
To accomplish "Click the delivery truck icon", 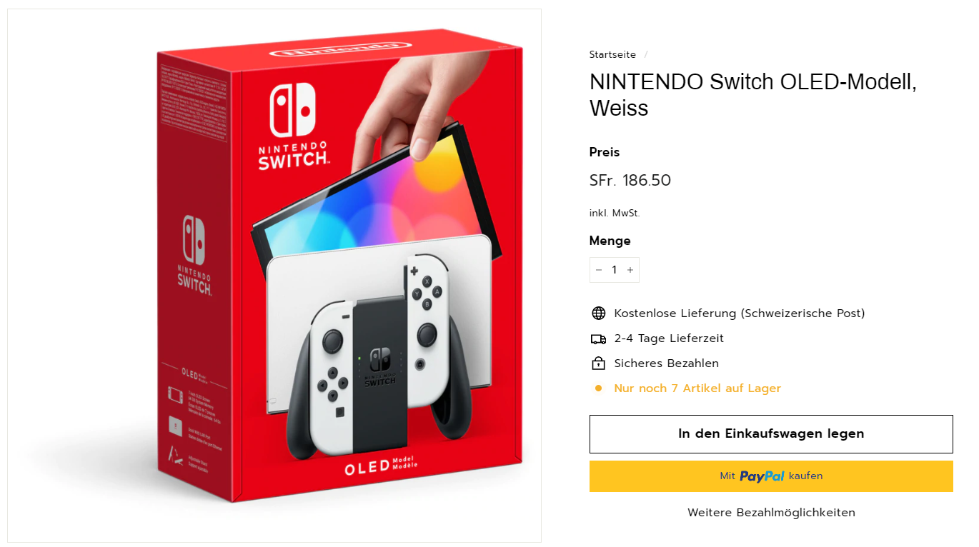I will pyautogui.click(x=599, y=338).
